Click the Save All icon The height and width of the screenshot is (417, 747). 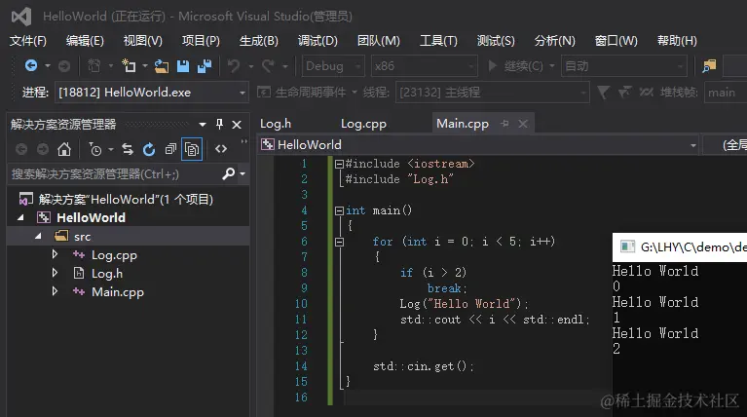[205, 66]
